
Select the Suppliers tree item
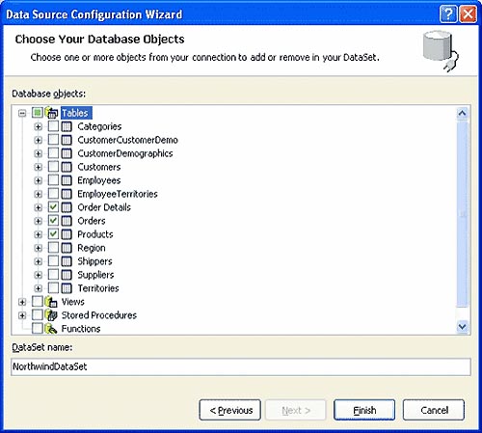pos(95,275)
